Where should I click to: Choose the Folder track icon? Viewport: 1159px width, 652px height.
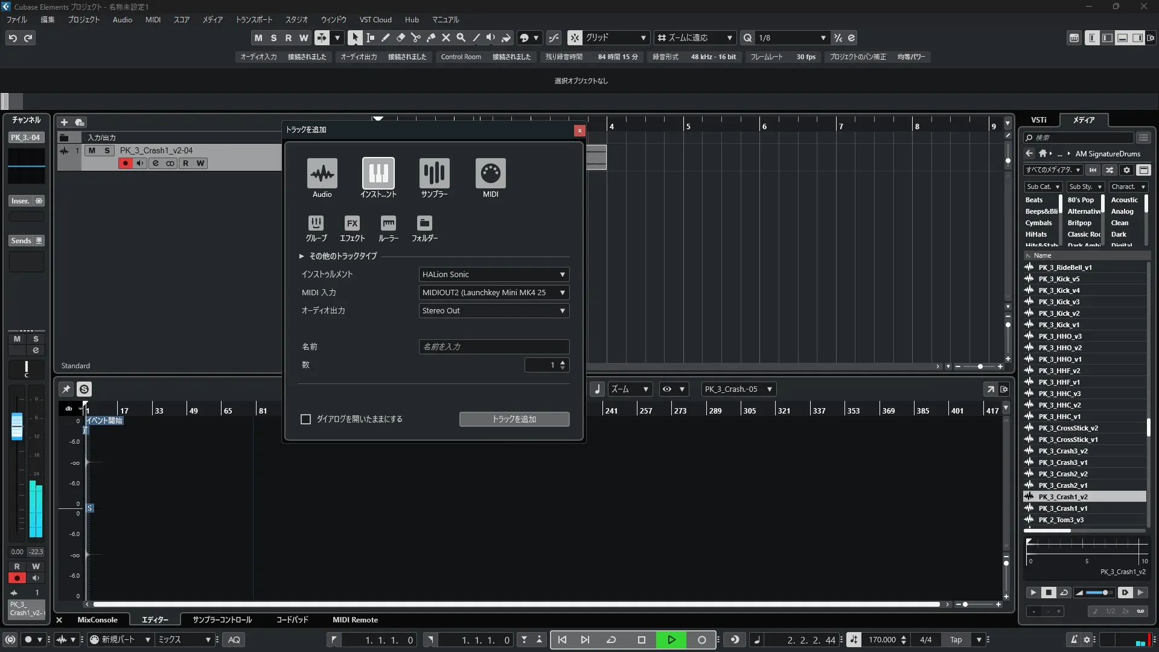(424, 223)
